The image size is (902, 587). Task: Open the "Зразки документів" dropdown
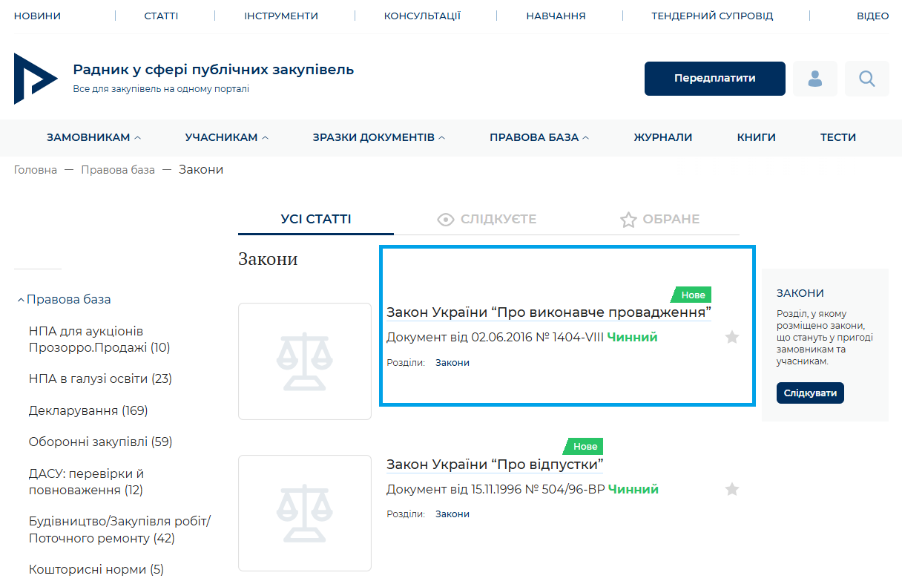click(378, 137)
